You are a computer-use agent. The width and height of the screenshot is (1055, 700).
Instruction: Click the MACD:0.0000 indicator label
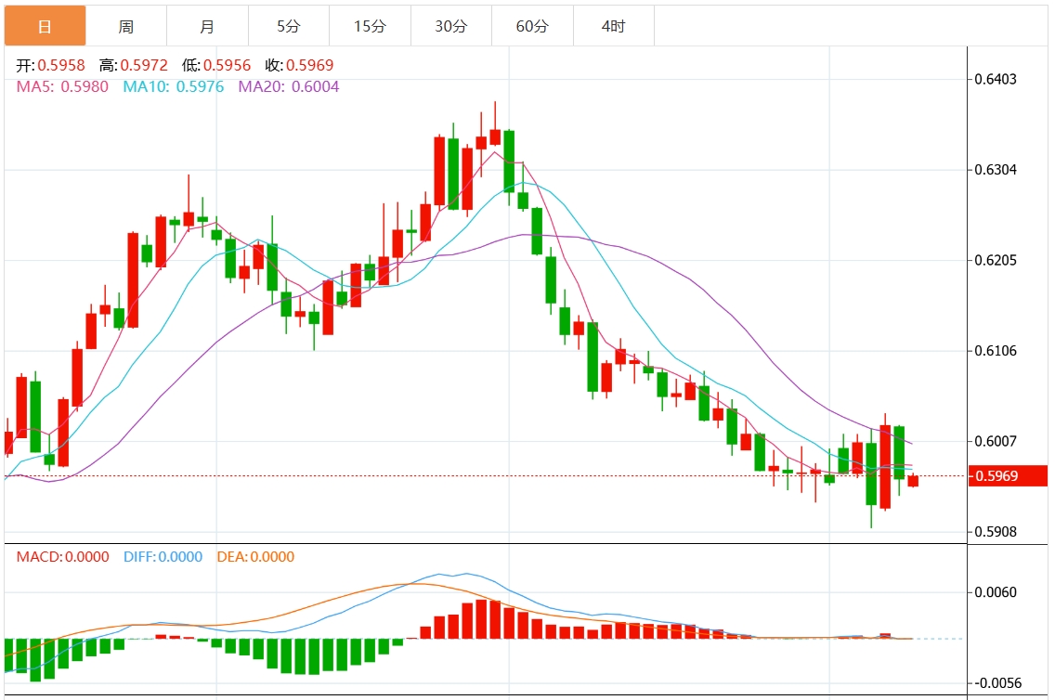pos(62,557)
